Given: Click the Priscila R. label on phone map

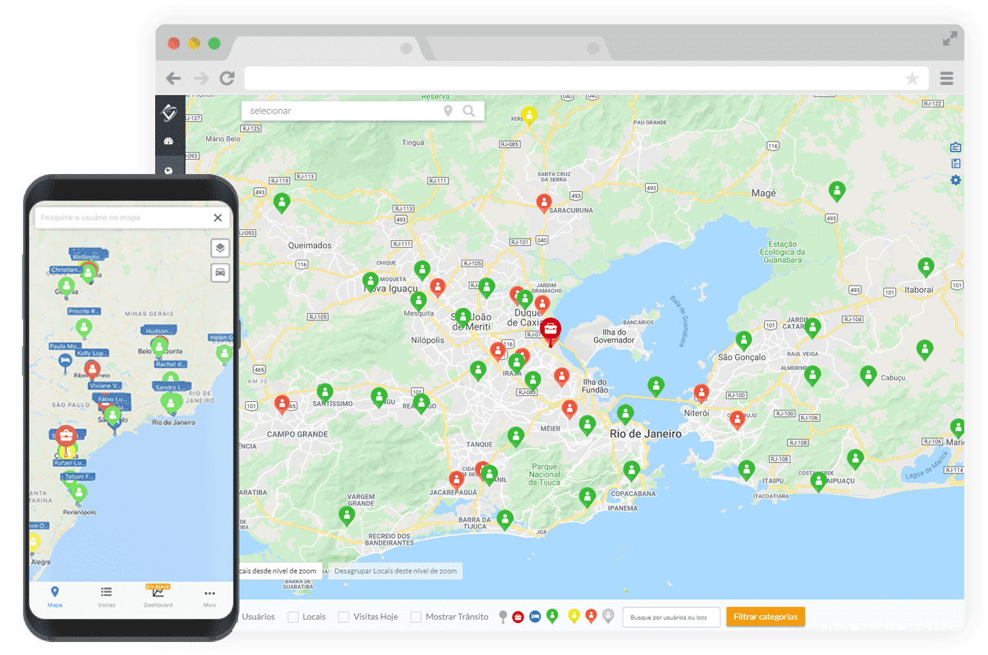Looking at the screenshot, I should click(x=84, y=311).
